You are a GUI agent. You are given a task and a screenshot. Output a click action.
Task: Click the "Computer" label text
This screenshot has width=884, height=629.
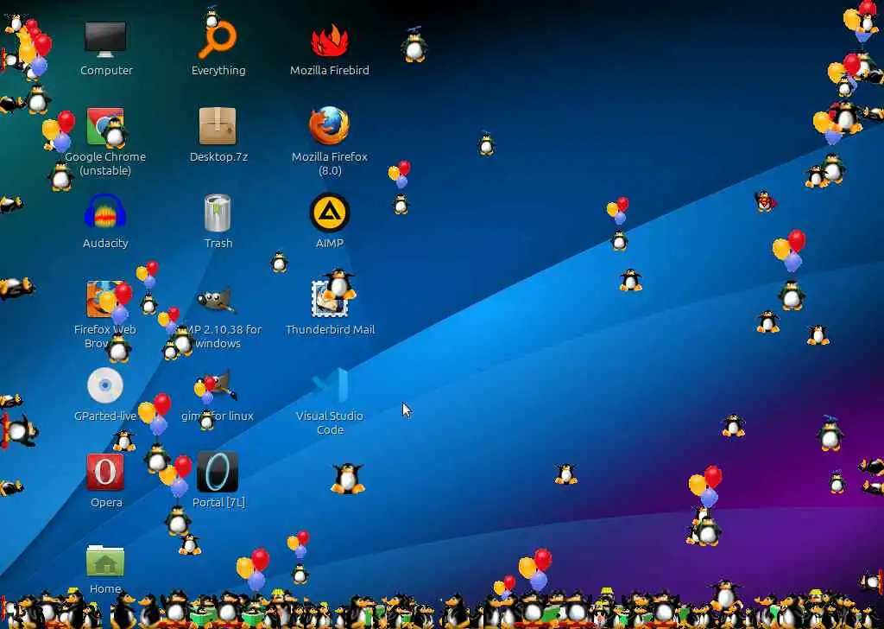coord(106,71)
